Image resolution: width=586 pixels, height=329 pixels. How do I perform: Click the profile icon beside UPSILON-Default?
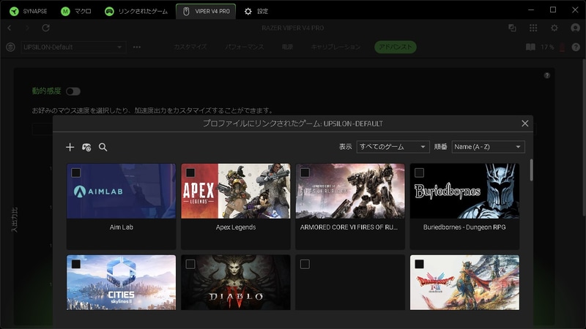click(x=10, y=47)
